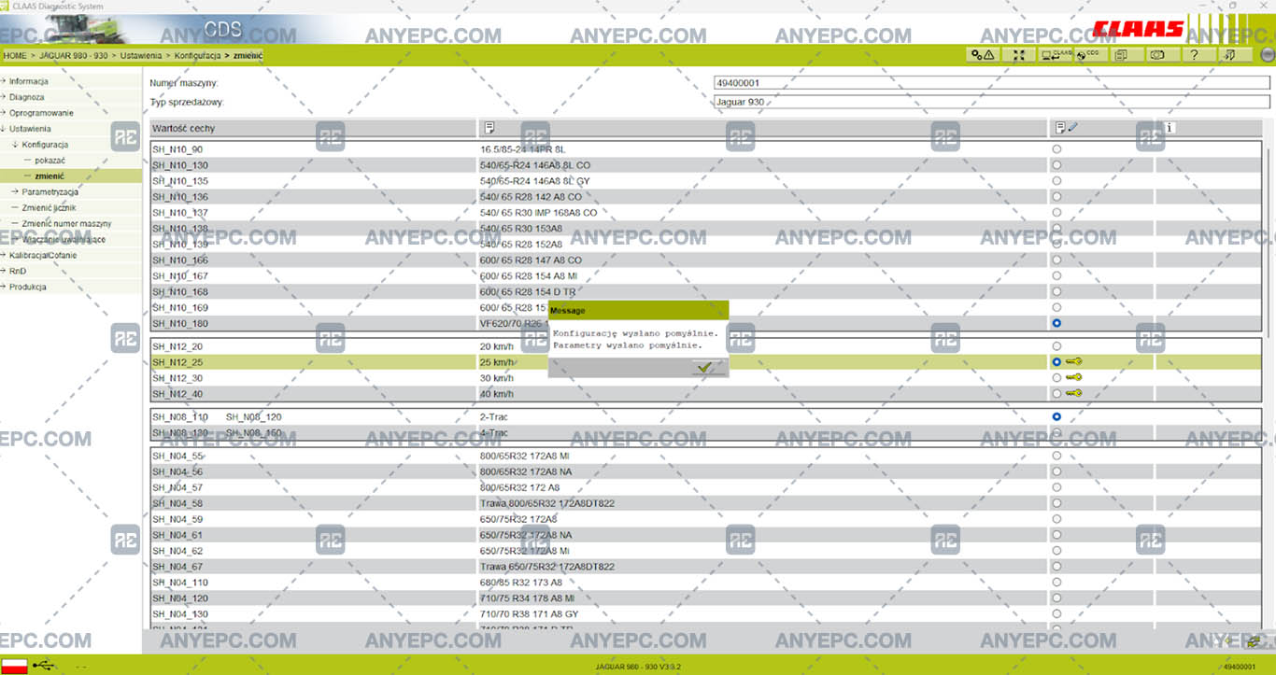Click the 'Numer maszyny' input field

(992, 83)
